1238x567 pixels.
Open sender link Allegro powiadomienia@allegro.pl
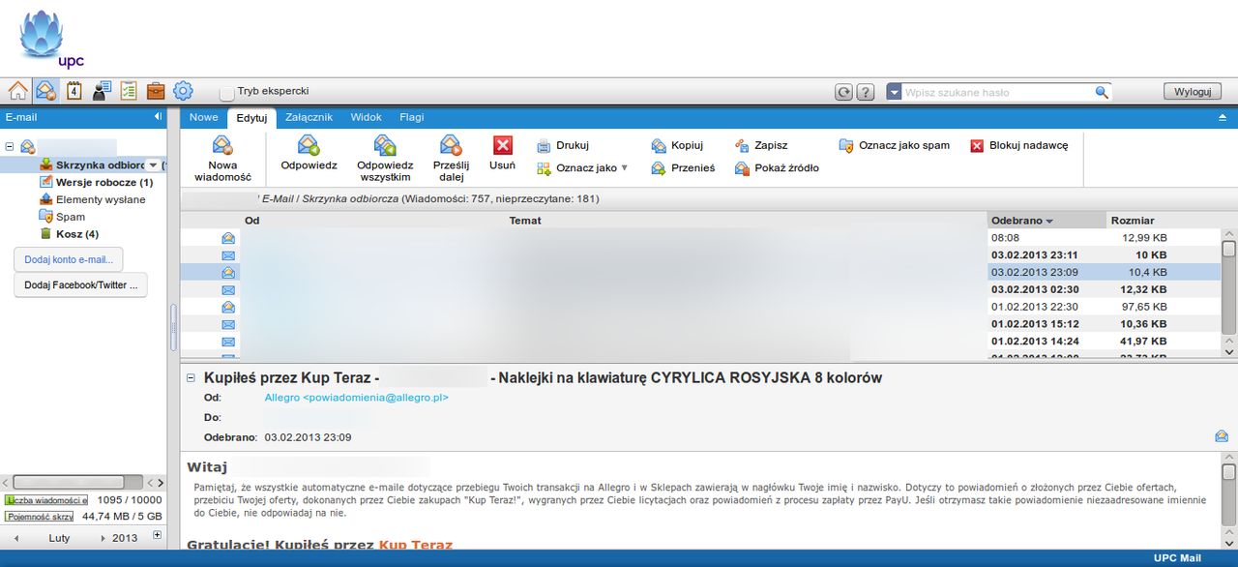coord(357,398)
